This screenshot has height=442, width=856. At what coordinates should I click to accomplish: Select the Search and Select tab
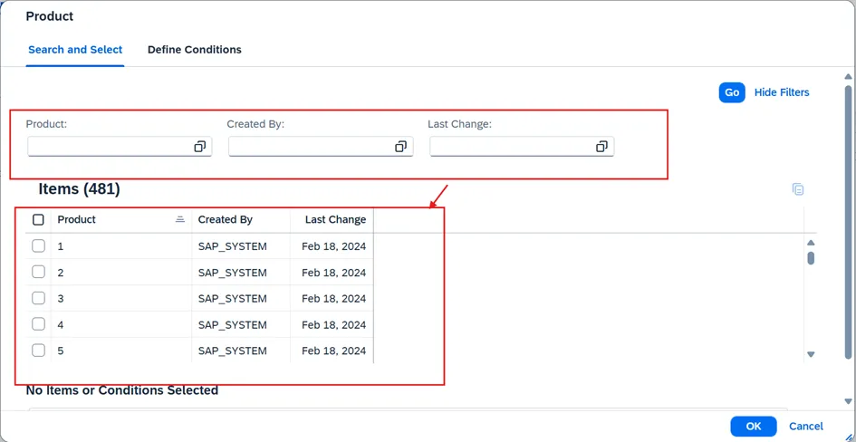[x=75, y=50]
